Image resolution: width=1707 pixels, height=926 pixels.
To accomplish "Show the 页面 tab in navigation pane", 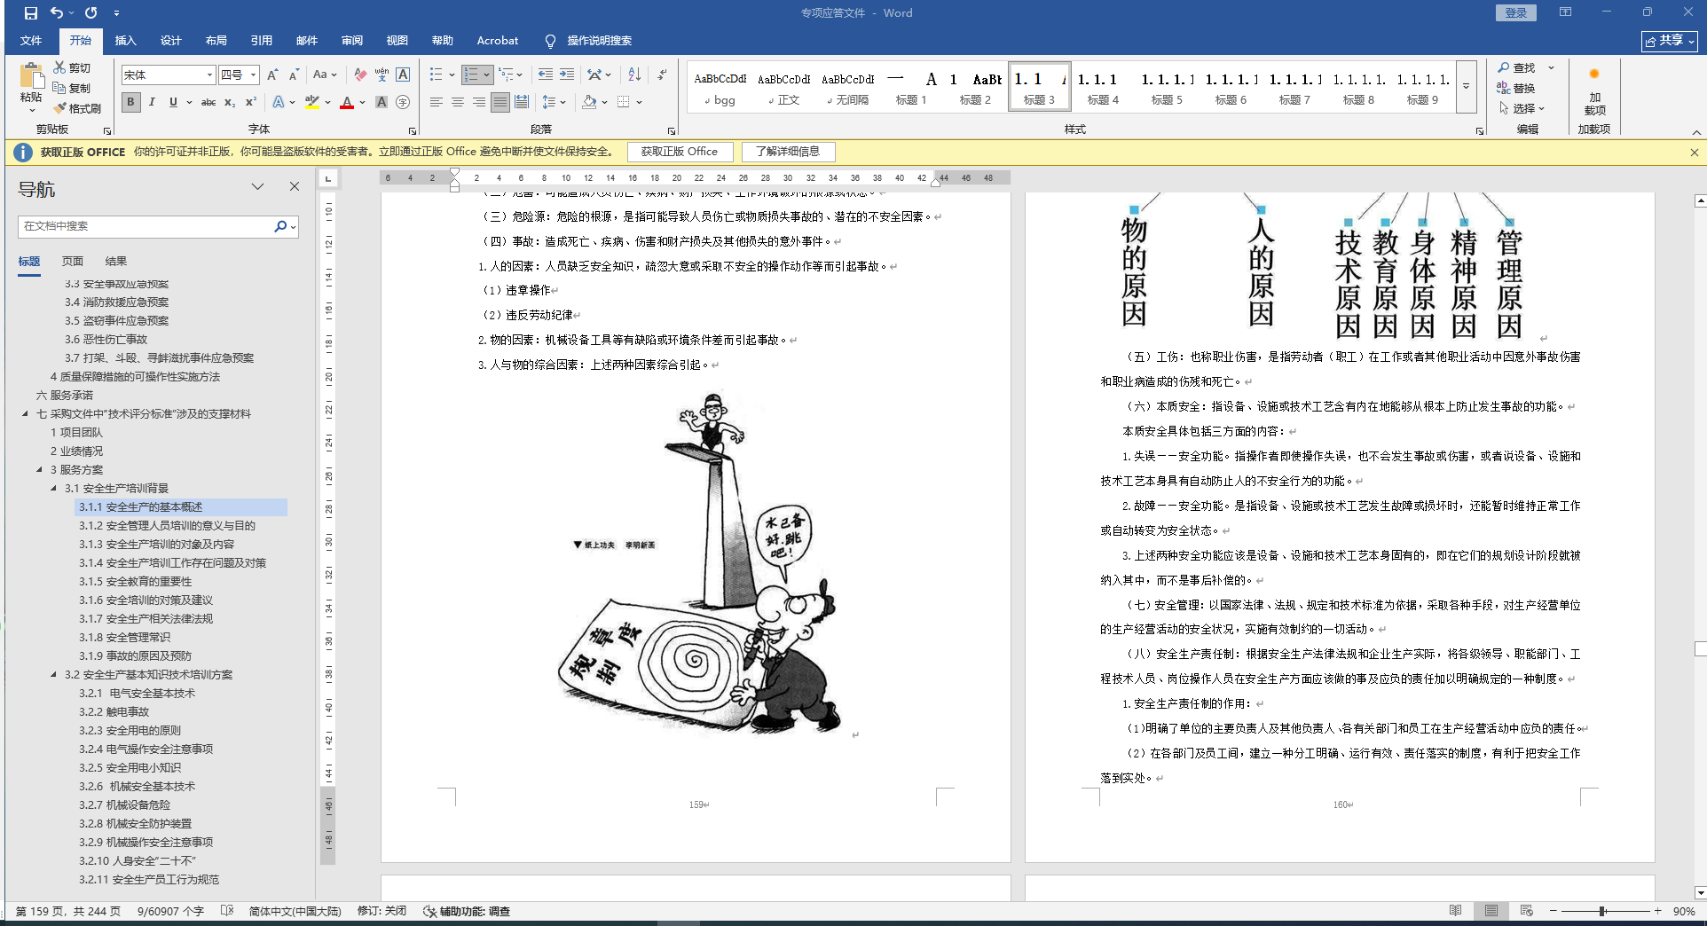I will pos(73,261).
